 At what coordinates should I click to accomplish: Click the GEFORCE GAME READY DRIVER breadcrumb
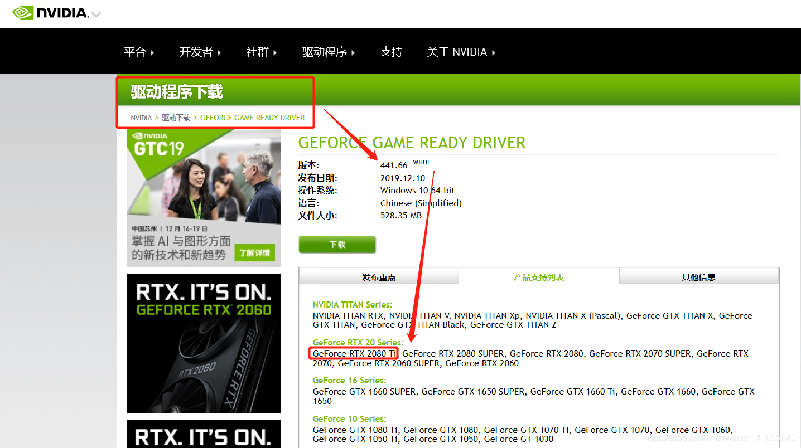(x=253, y=118)
